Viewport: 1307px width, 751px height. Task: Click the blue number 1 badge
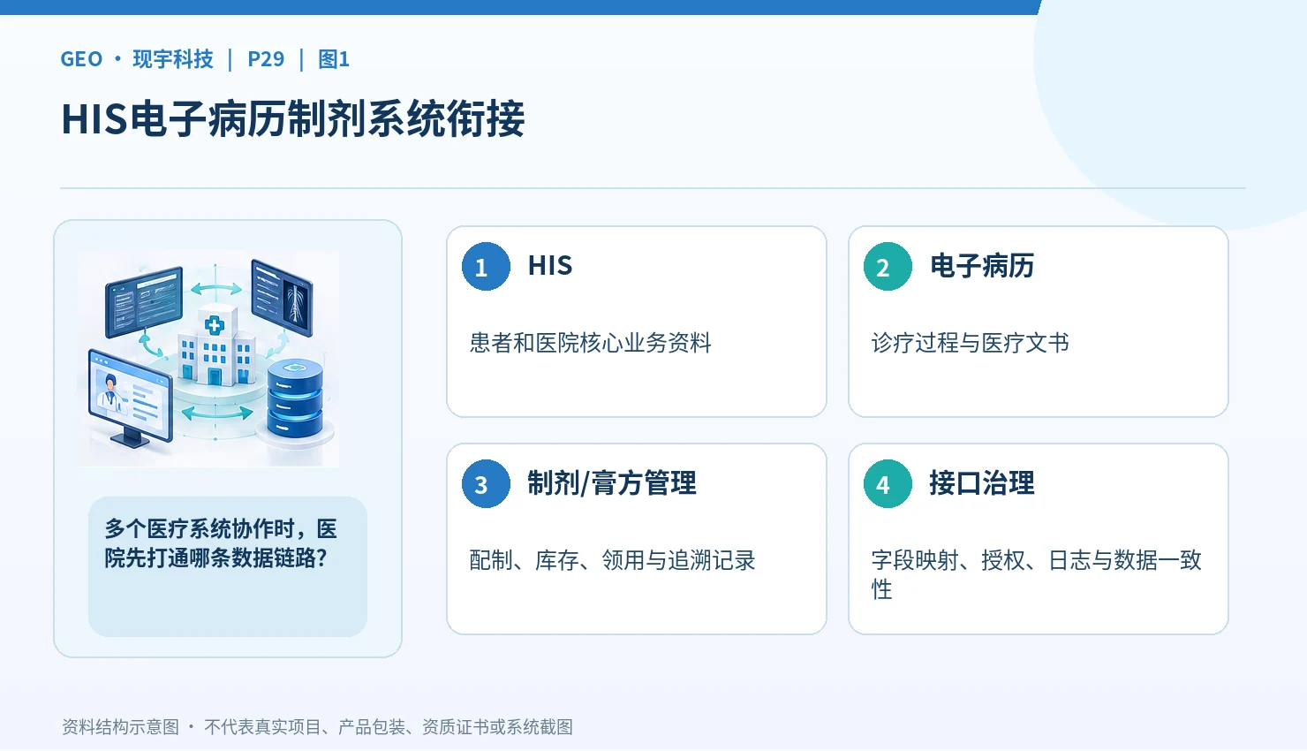pyautogui.click(x=486, y=266)
